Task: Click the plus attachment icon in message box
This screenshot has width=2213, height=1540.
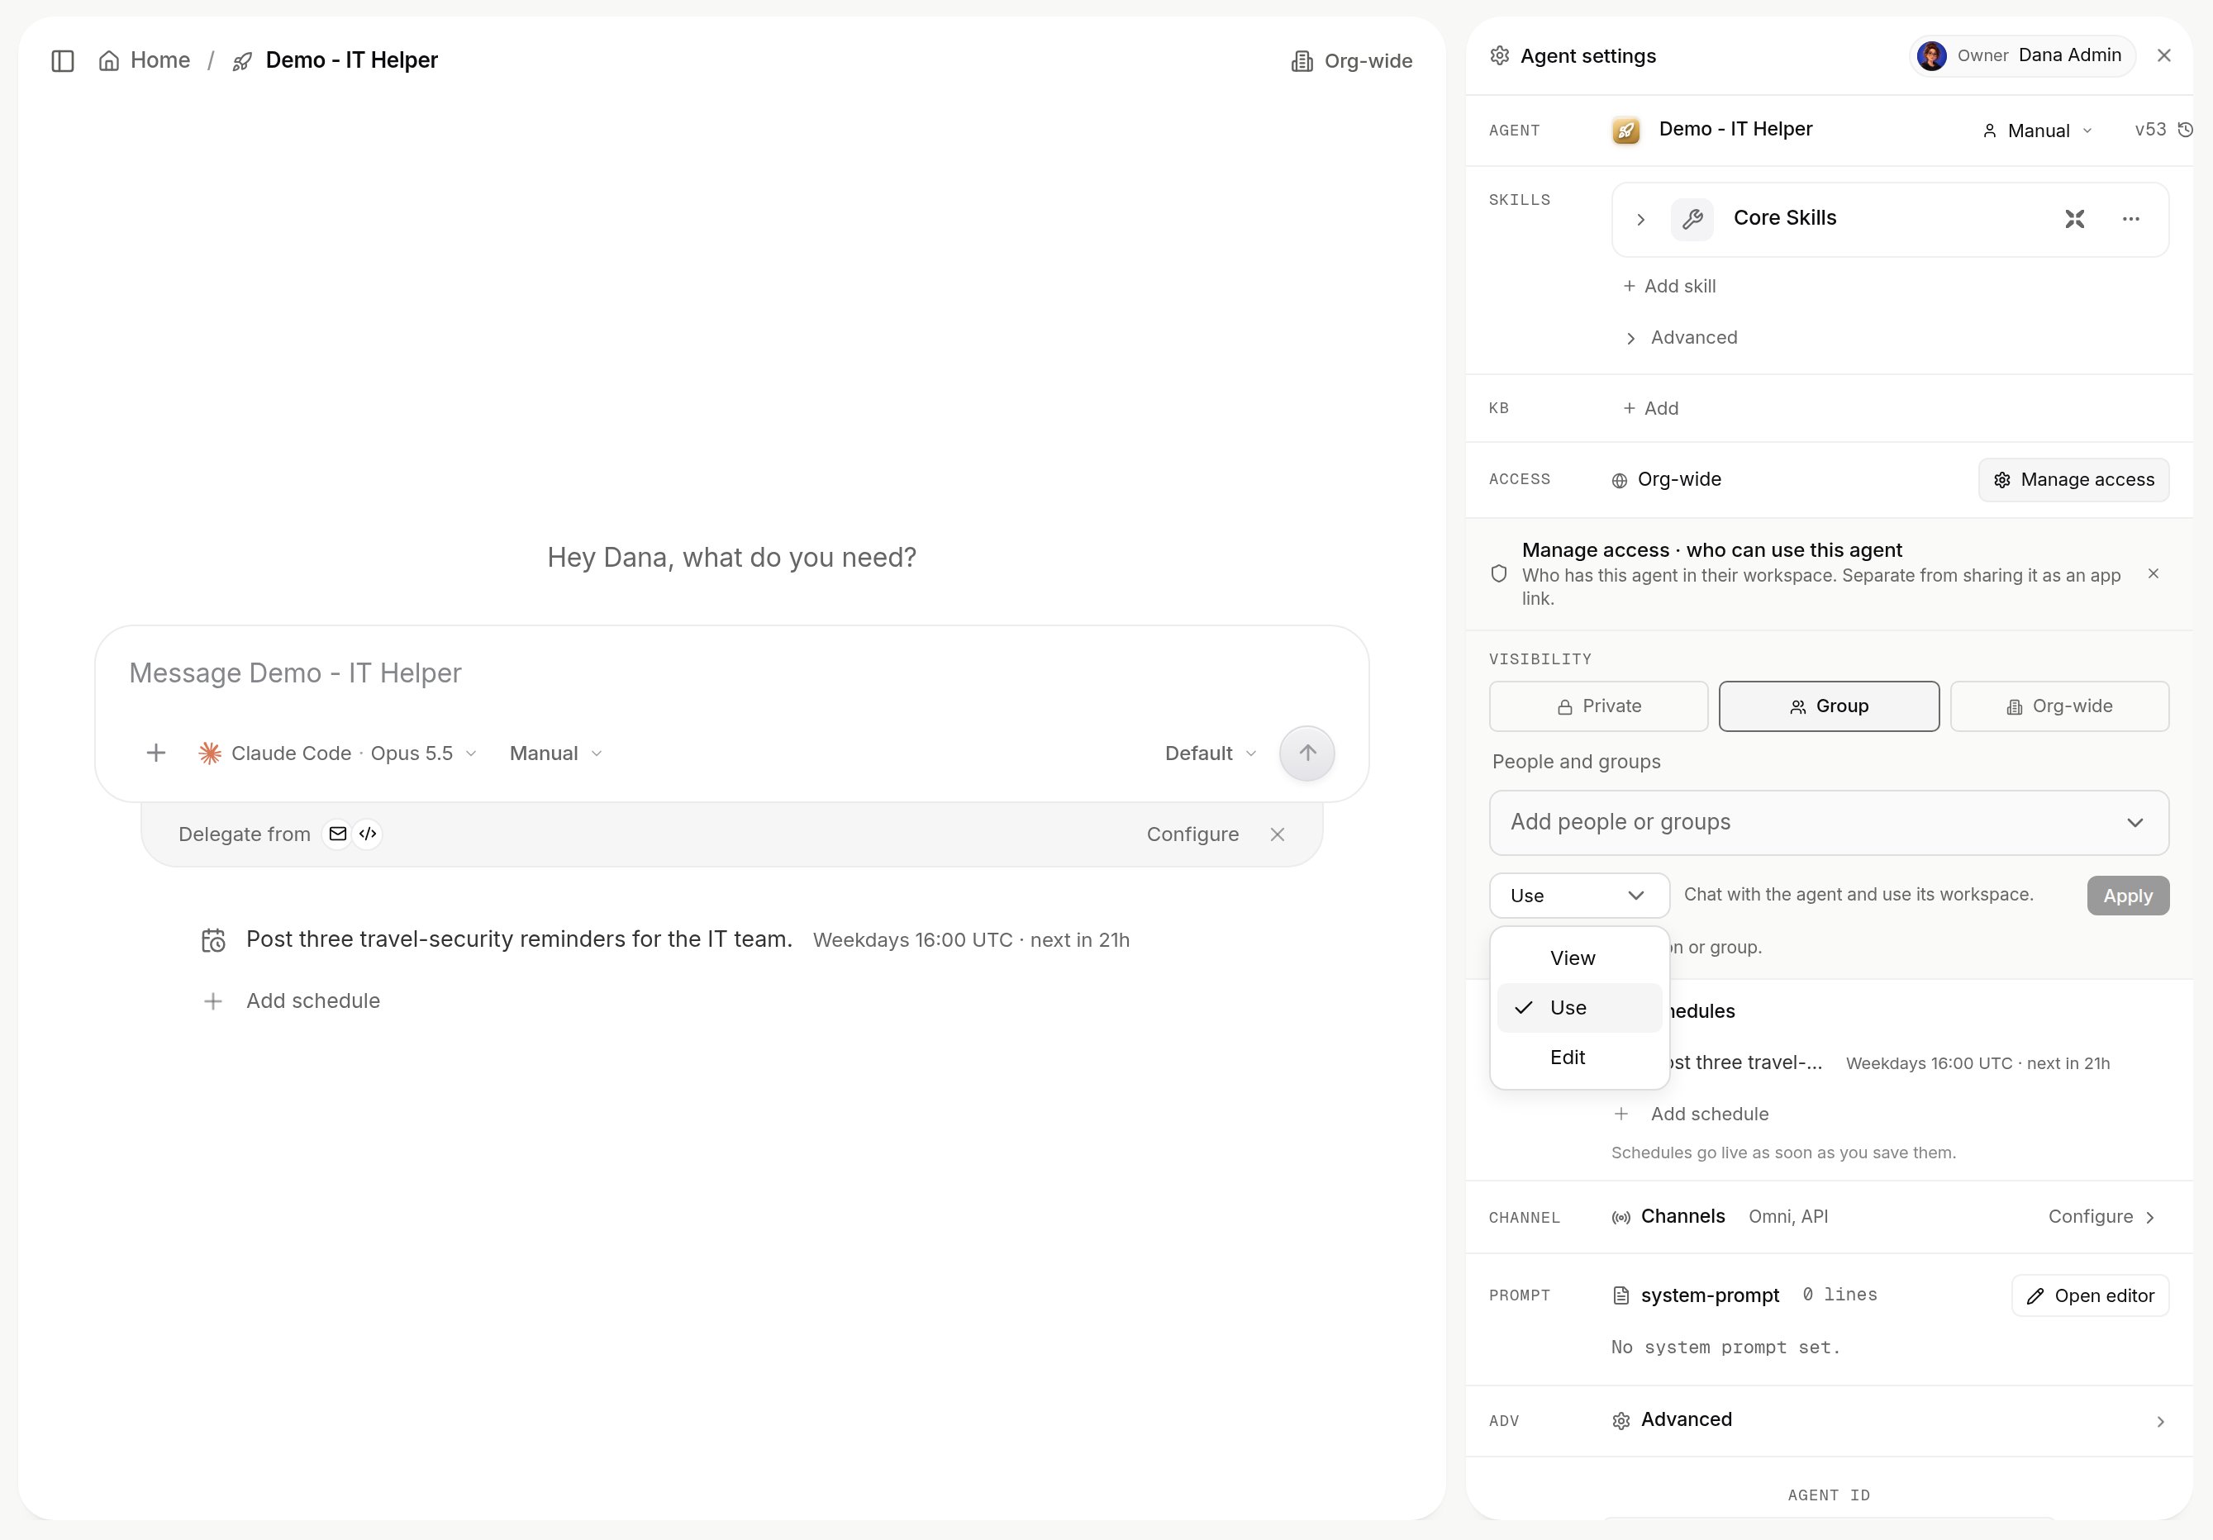Action: 156,753
